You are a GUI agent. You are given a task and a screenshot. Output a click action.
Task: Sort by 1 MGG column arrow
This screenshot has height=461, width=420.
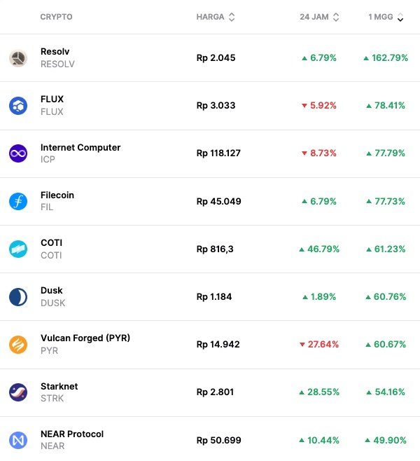coord(400,18)
